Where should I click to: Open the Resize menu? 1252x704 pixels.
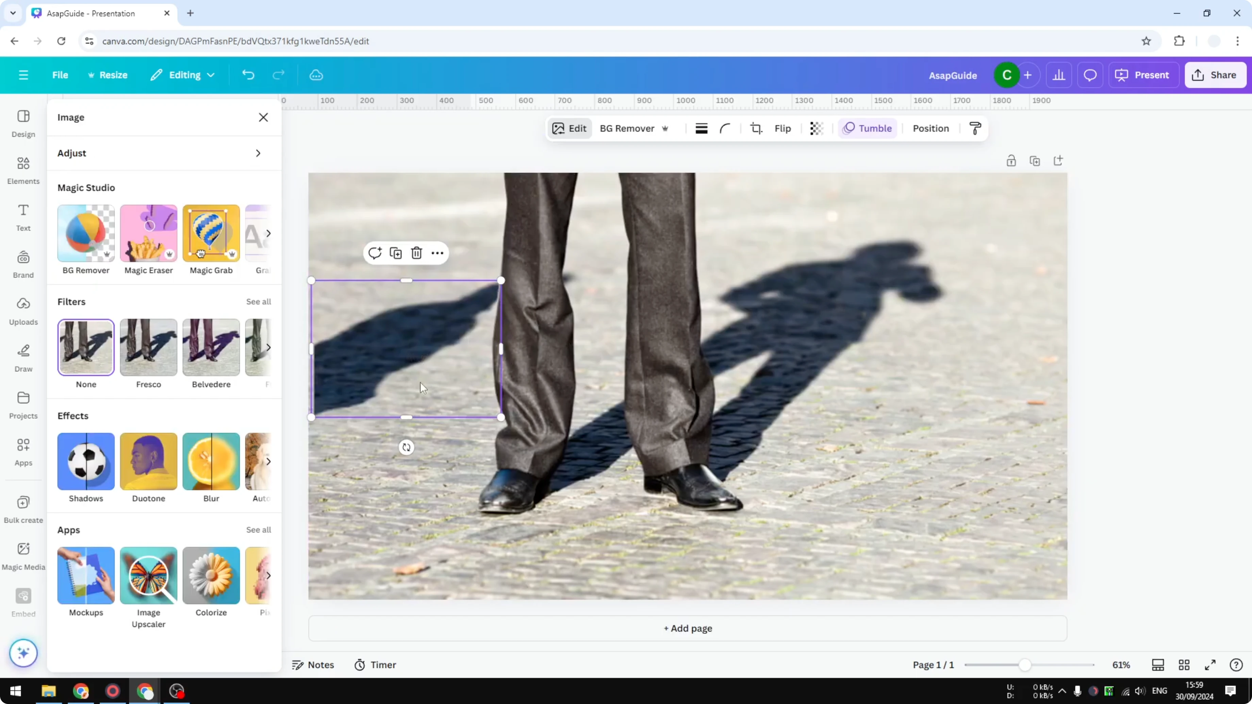[x=108, y=75]
